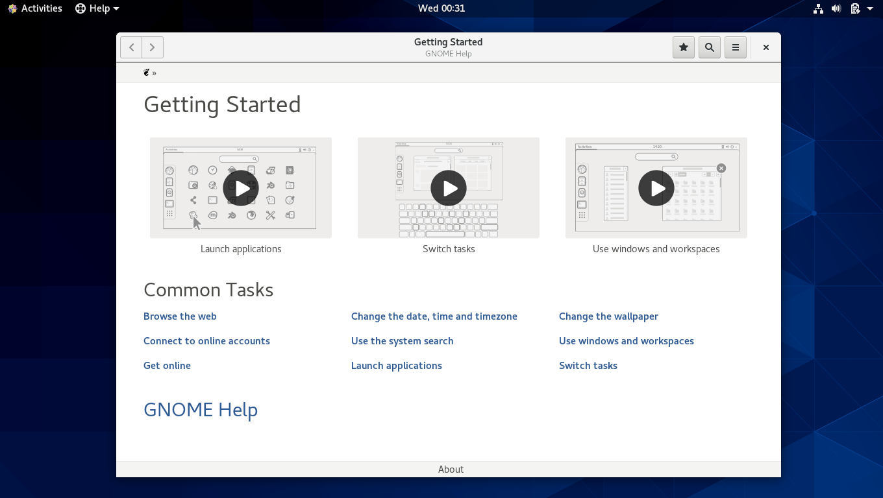The height and width of the screenshot is (498, 883).
Task: Click the About link at the bottom
Action: pos(451,469)
